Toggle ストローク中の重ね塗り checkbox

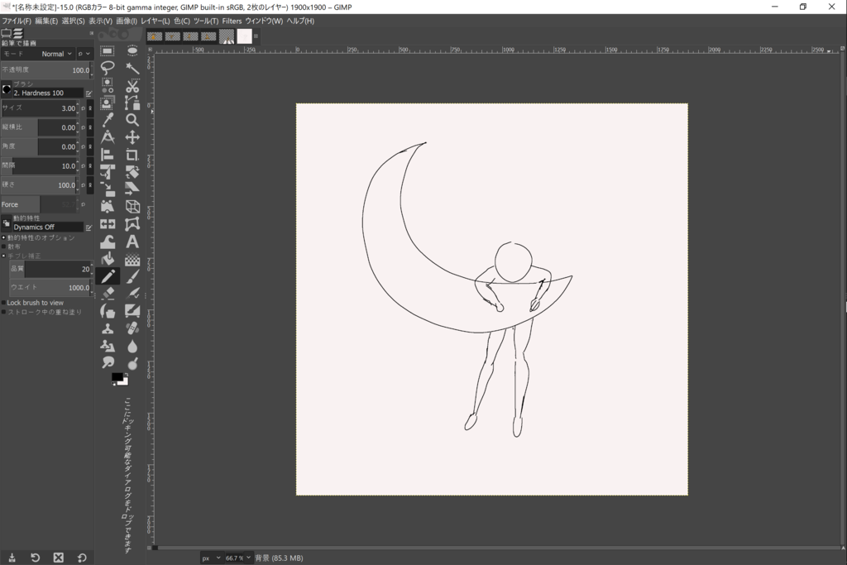(x=4, y=312)
